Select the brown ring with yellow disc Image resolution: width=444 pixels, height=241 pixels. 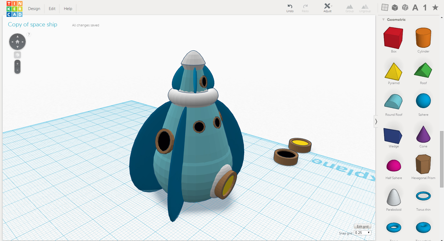300,145
